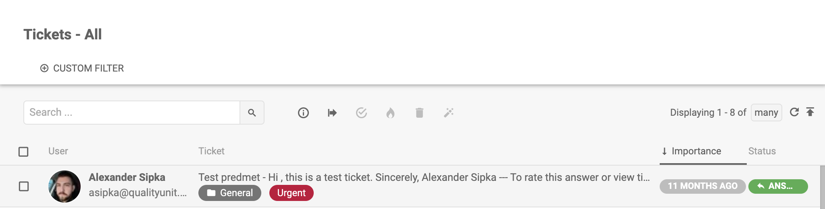This screenshot has height=209, width=825.
Task: Click the search magnifier button
Action: click(x=252, y=113)
